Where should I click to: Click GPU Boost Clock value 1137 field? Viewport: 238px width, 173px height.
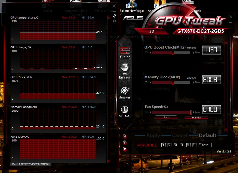212,50
